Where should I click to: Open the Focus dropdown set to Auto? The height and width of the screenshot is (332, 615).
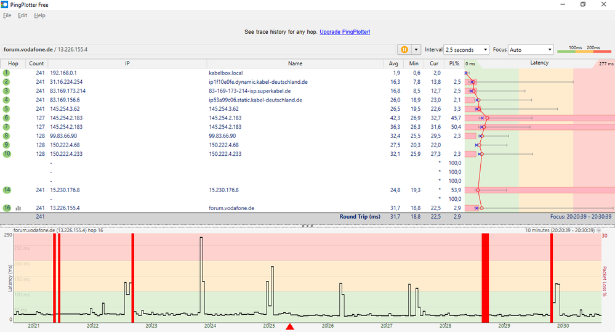pos(531,49)
